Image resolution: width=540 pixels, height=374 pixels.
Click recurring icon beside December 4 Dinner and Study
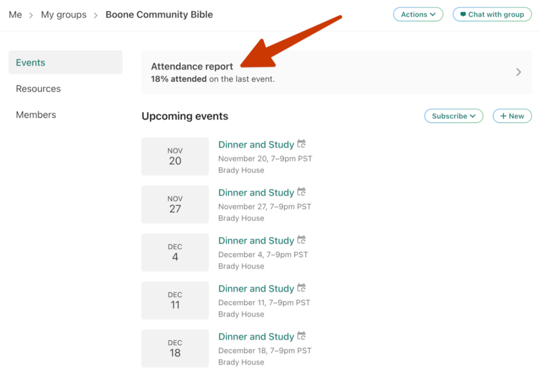pos(302,240)
